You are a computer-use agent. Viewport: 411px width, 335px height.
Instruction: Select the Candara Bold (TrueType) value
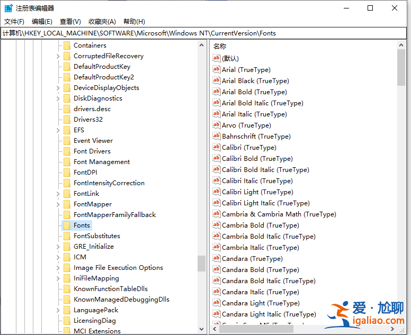click(260, 270)
